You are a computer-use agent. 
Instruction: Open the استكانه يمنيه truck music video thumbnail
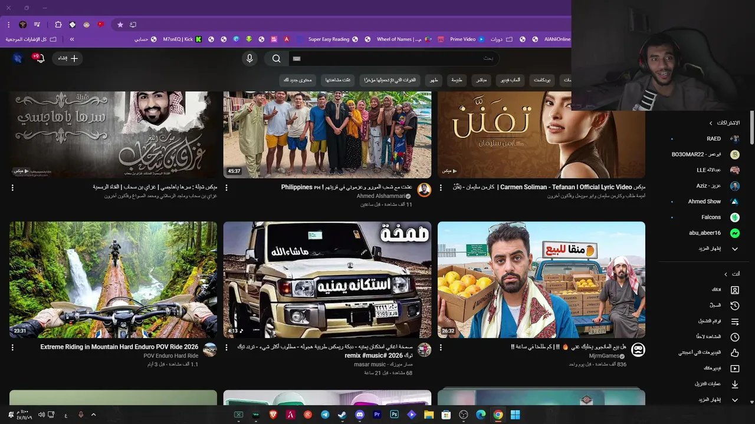tap(327, 280)
